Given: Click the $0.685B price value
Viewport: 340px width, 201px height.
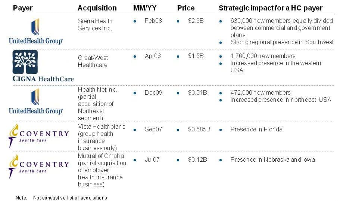Looking at the screenshot, I should (199, 130).
